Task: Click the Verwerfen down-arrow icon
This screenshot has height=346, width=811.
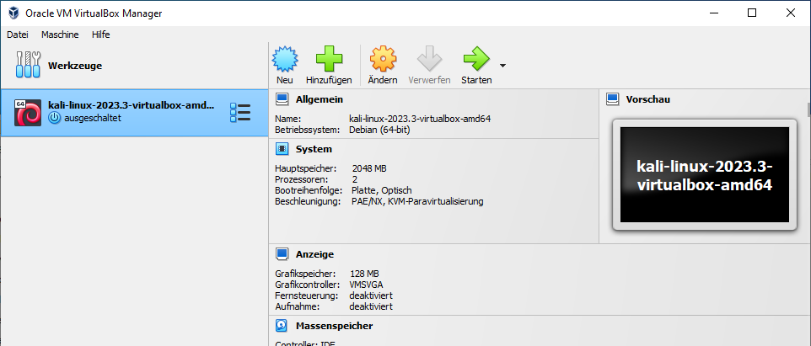Action: 429,59
